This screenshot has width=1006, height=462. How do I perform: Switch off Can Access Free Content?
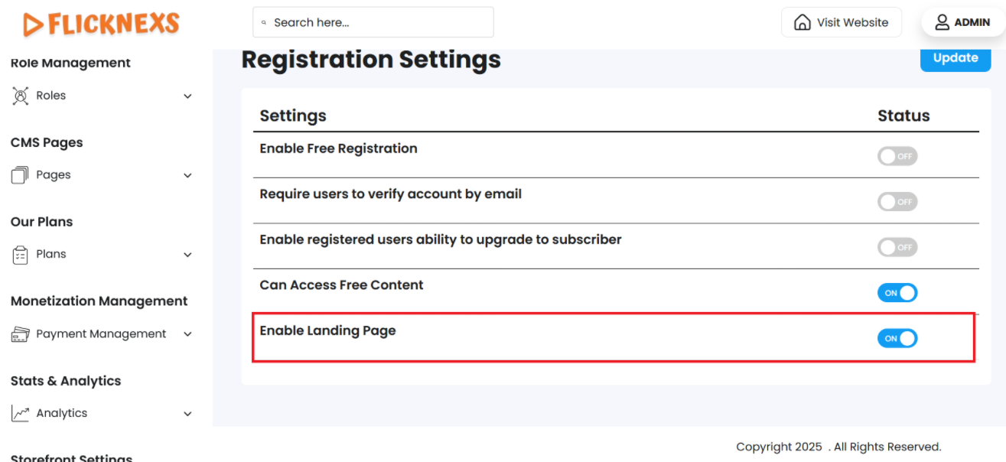pos(897,293)
